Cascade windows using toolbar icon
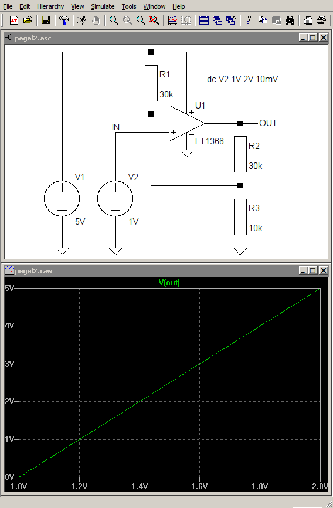This screenshot has width=333, height=508. (218, 21)
